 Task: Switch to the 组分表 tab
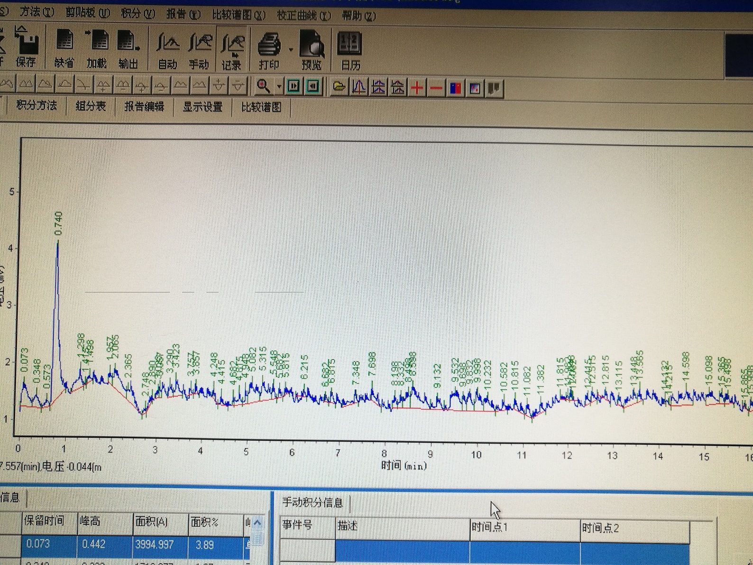91,106
